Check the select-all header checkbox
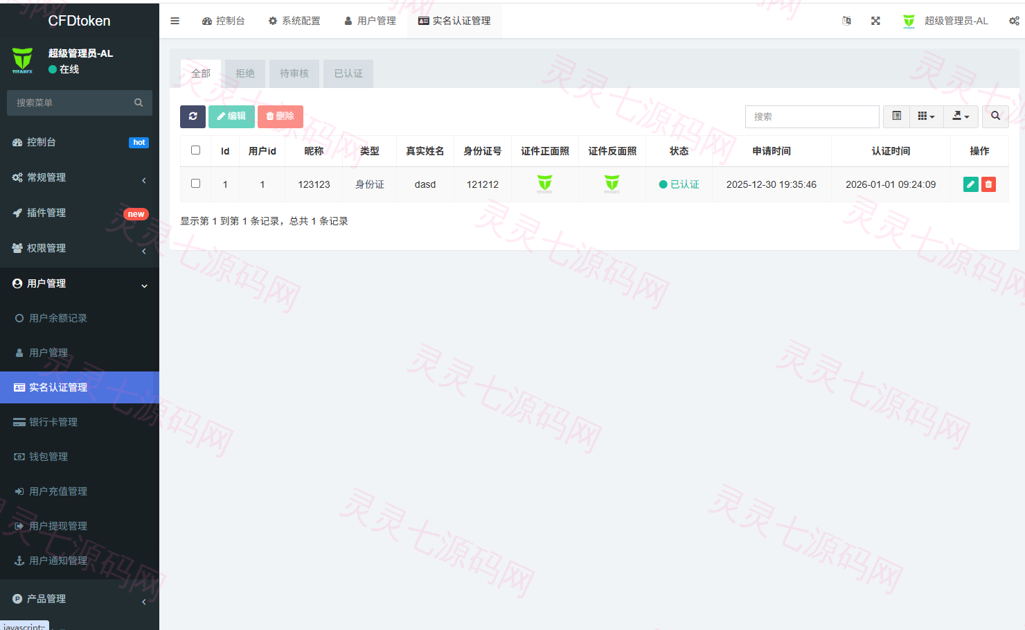The height and width of the screenshot is (630, 1025). pos(195,150)
